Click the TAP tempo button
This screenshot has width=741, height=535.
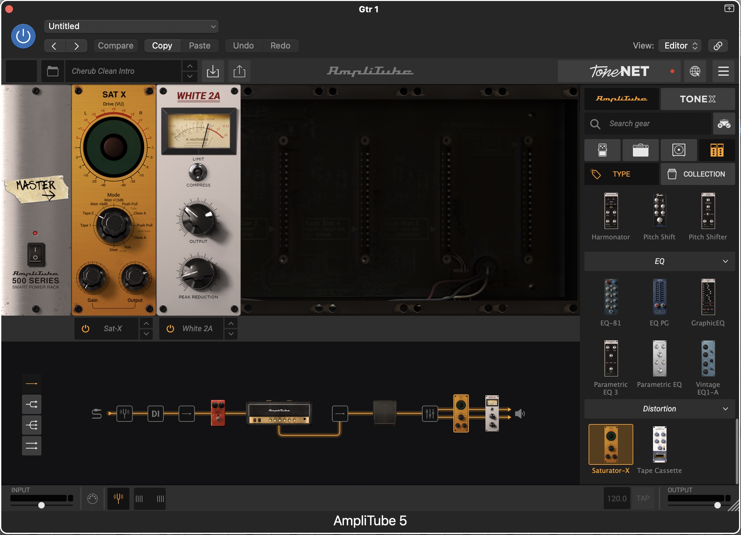coord(643,498)
